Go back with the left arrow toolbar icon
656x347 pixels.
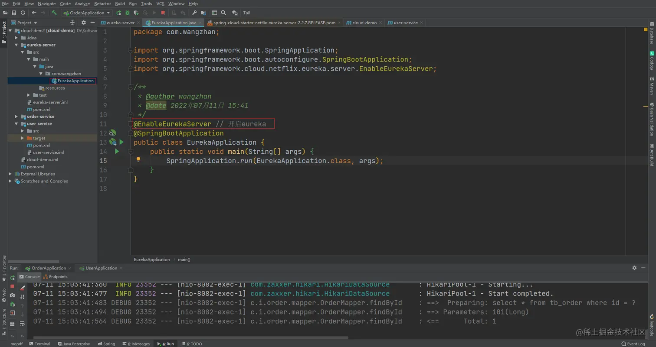point(34,13)
